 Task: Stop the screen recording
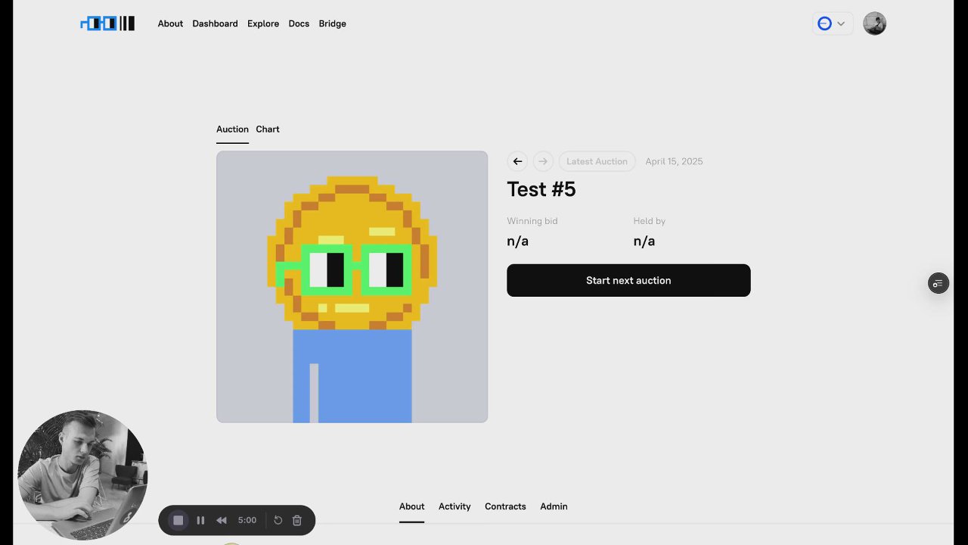click(x=178, y=520)
